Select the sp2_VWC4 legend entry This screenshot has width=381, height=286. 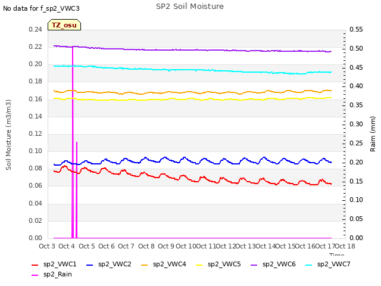[x=164, y=264]
